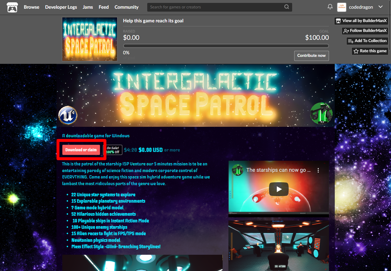Viewport: 391px width, 271px height.
Task: Open the Browse menu item
Action: (x=31, y=7)
